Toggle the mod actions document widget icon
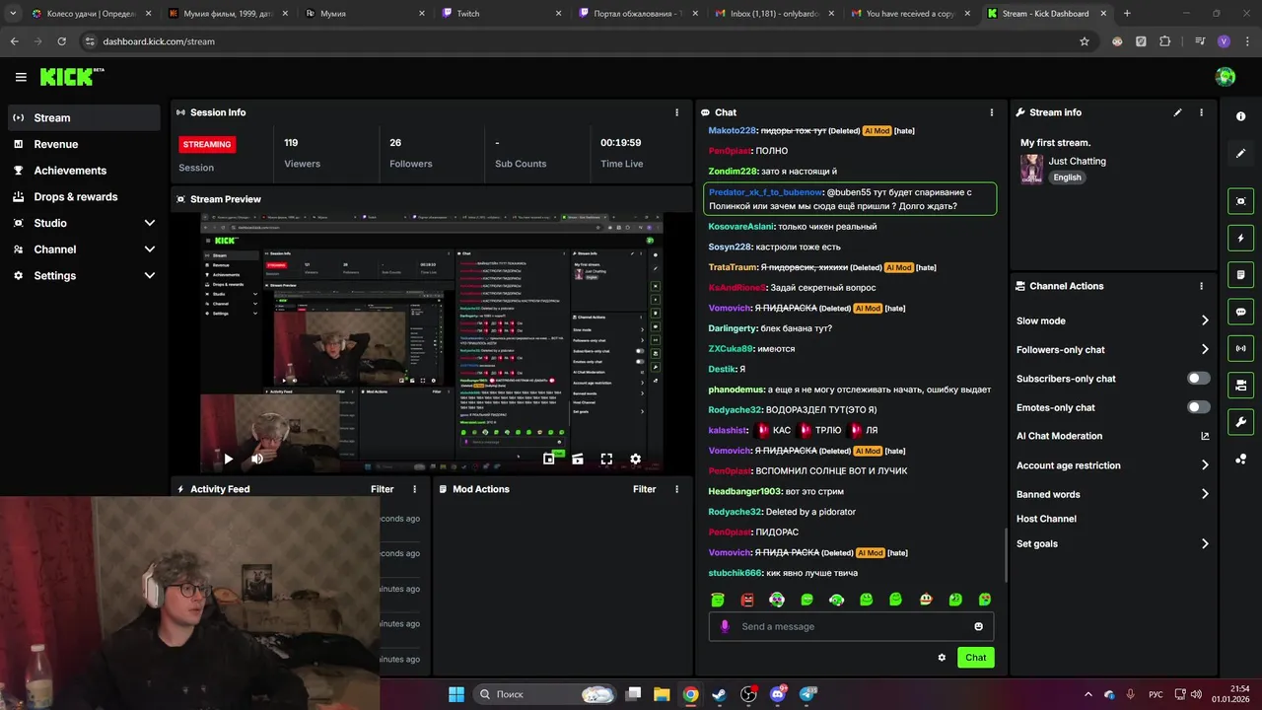The height and width of the screenshot is (710, 1262). [1240, 274]
